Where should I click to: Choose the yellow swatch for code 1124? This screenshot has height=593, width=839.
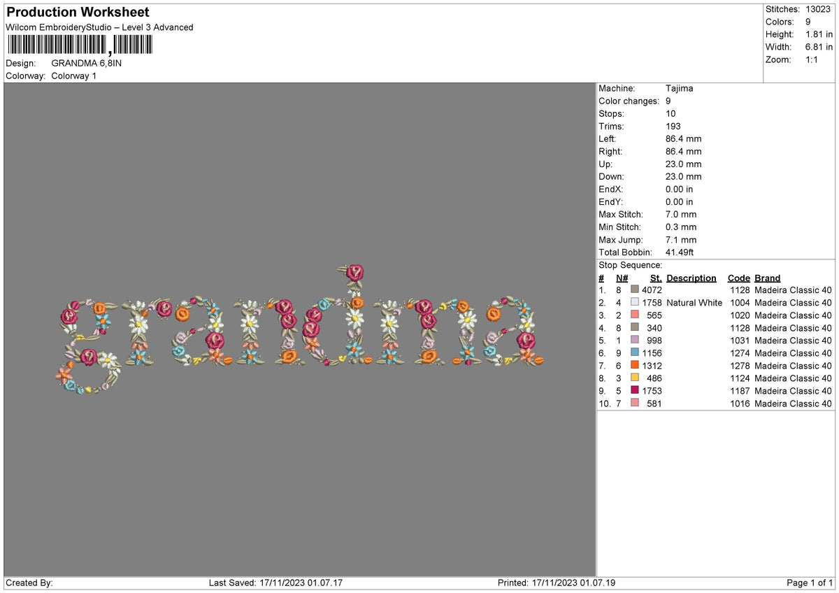tap(635, 378)
